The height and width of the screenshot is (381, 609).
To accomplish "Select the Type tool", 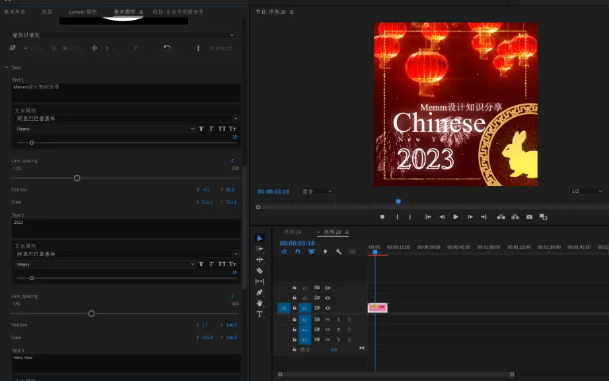I will pos(260,314).
